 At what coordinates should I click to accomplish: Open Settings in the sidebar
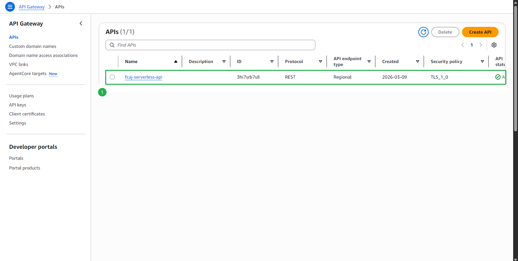click(17, 123)
